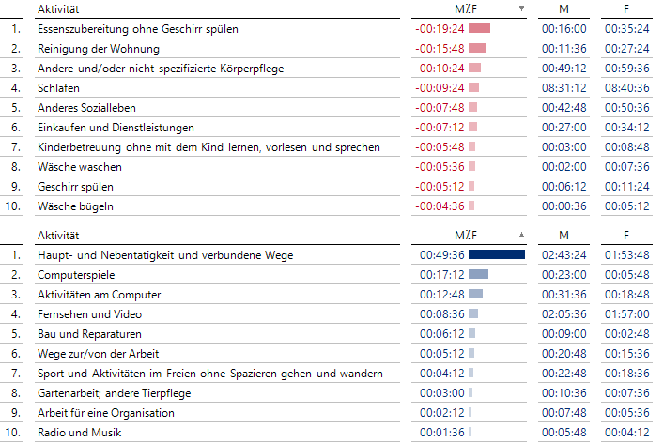Click the descending sort arrow above the red bars
664x443 pixels.
(522, 8)
